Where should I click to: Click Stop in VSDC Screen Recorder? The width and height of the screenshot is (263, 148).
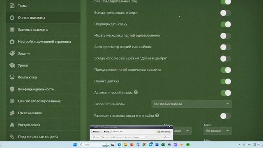pos(106,132)
